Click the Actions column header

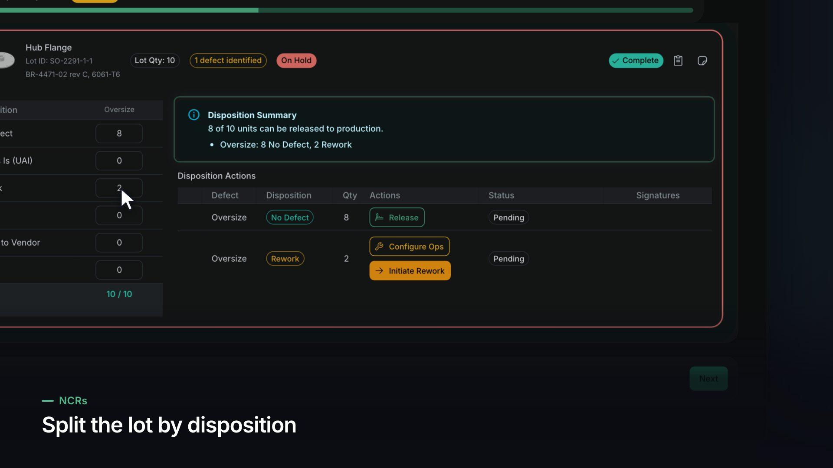click(x=384, y=195)
